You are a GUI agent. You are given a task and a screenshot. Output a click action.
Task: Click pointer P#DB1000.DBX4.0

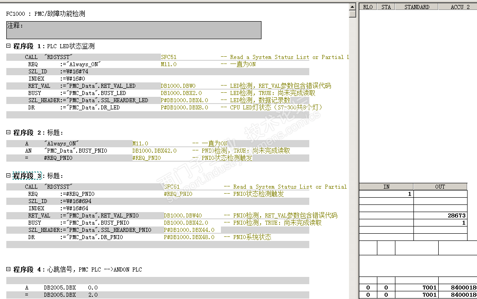tap(184, 100)
